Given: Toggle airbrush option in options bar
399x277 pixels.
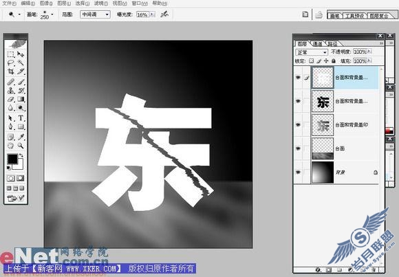Looking at the screenshot, I should pos(164,14).
